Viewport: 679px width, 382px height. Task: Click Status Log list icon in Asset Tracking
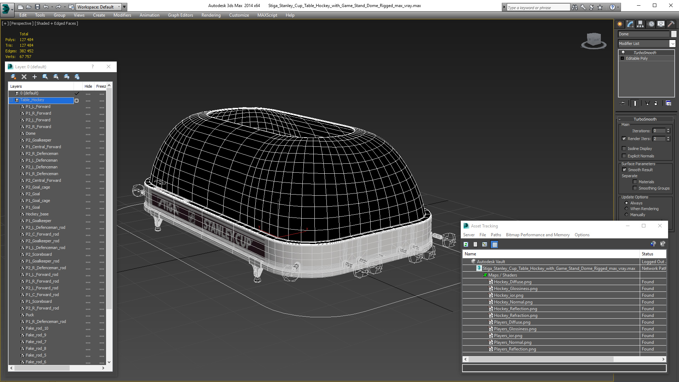coord(475,244)
